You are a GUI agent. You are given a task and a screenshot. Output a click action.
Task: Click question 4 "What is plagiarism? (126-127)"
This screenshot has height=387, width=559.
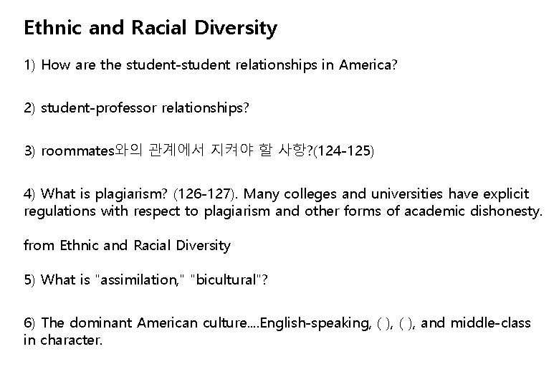(x=130, y=193)
